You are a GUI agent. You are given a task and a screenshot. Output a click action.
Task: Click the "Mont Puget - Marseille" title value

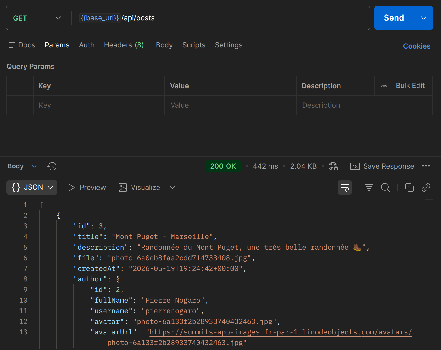click(162, 237)
